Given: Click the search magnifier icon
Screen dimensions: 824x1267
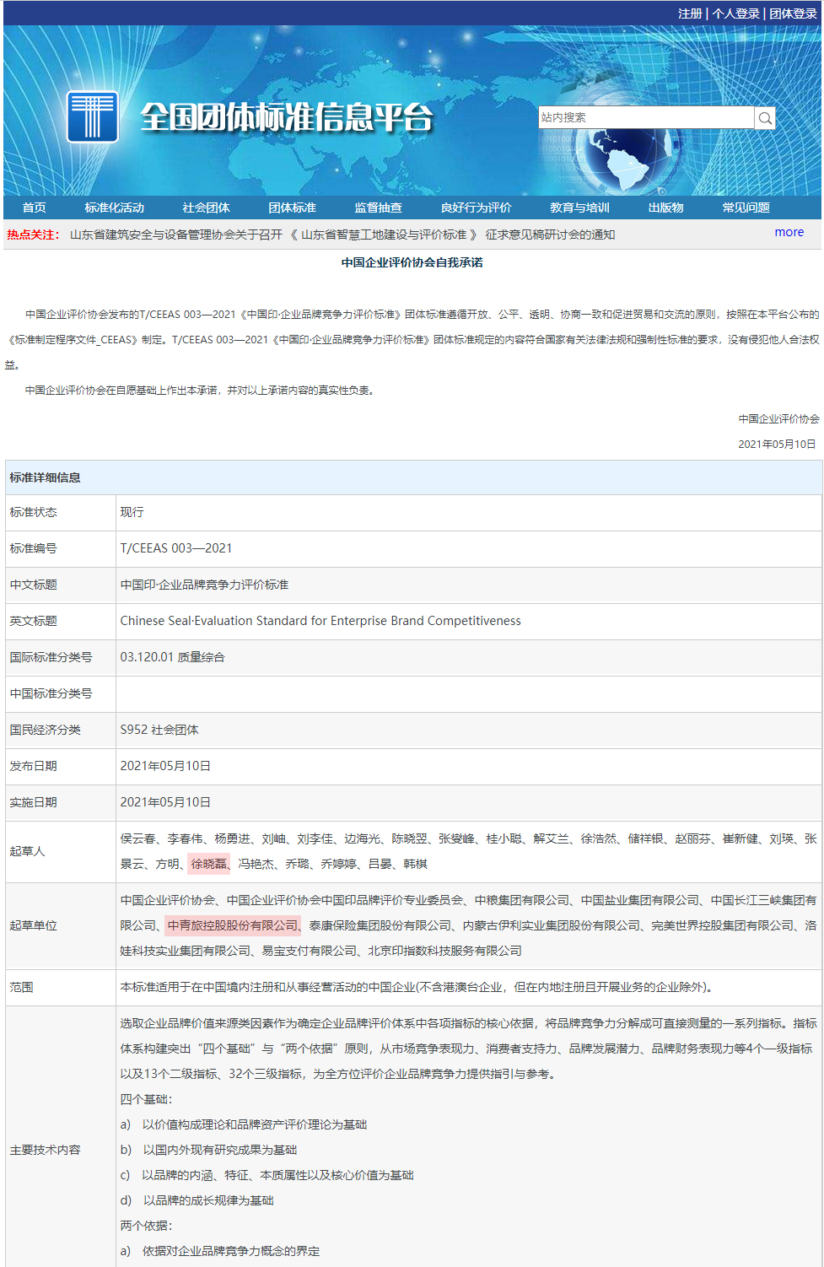Looking at the screenshot, I should click(765, 118).
